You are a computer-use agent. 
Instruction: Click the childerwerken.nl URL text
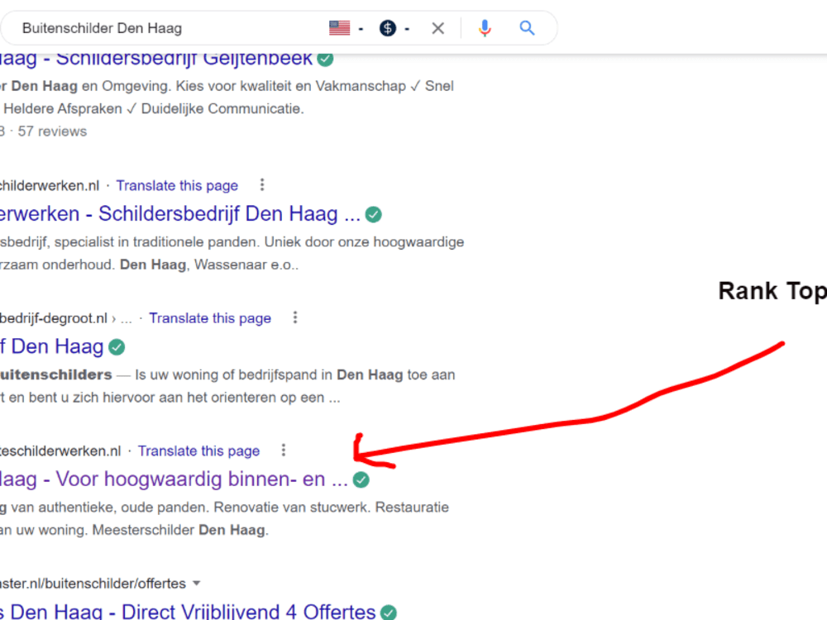[x=50, y=185]
